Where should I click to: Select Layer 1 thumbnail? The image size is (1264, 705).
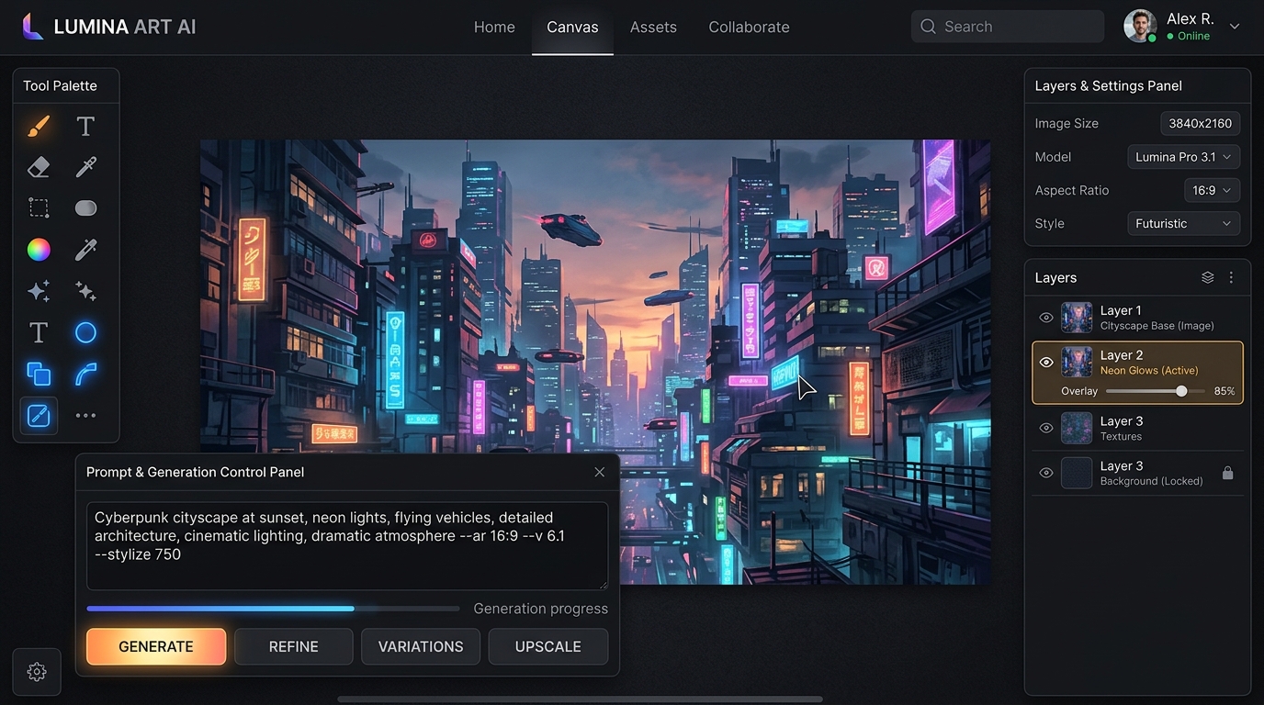1077,318
